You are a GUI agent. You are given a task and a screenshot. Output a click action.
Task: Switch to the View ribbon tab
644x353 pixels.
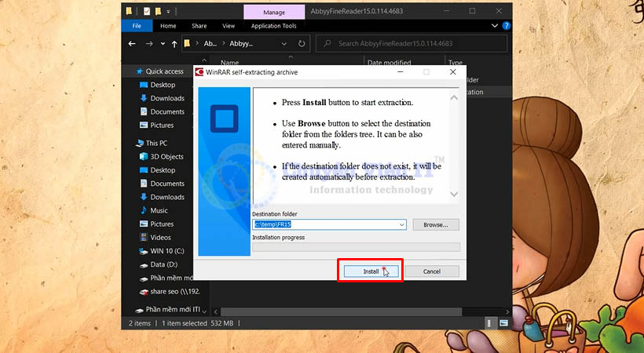tap(229, 25)
